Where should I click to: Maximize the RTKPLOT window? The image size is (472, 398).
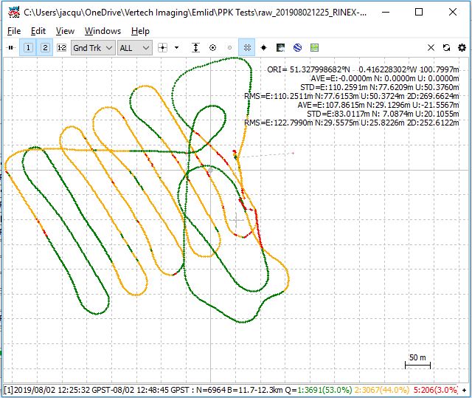tap(419, 12)
